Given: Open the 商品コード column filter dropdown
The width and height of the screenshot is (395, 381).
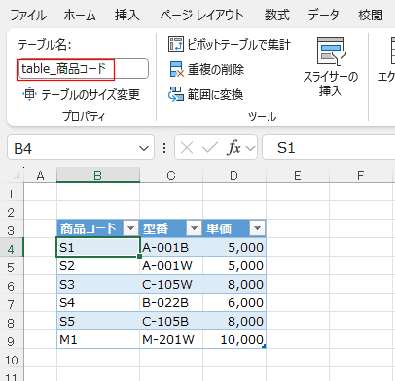Looking at the screenshot, I should pyautogui.click(x=131, y=228).
